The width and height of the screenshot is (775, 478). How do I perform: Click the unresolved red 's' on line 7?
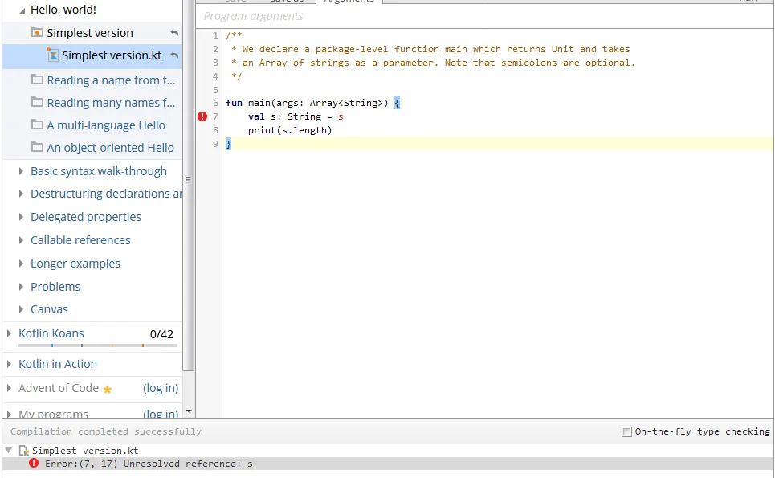[x=341, y=116]
